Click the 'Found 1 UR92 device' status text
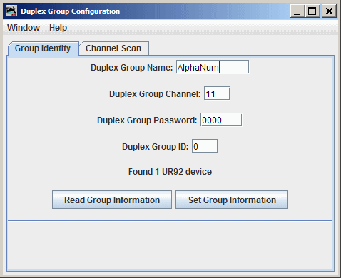Screen dimensions: 341x278 pos(170,172)
